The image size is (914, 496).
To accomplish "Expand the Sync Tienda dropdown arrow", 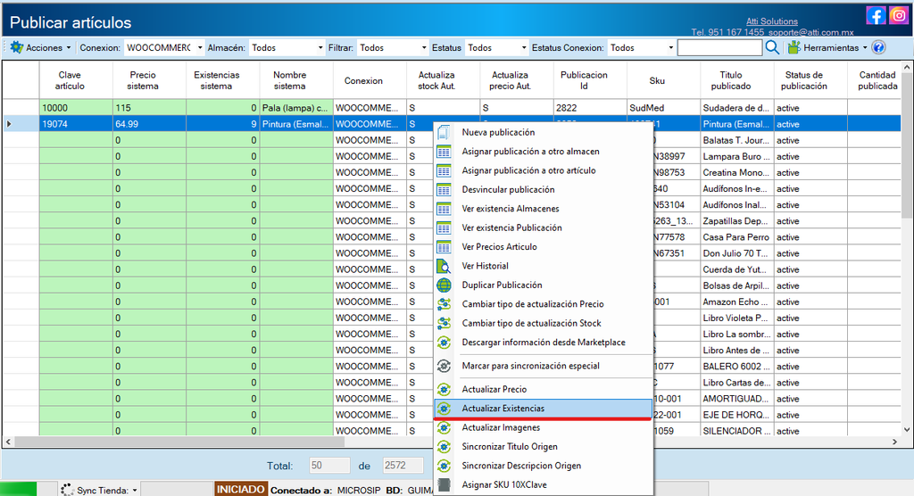I will 135,490.
